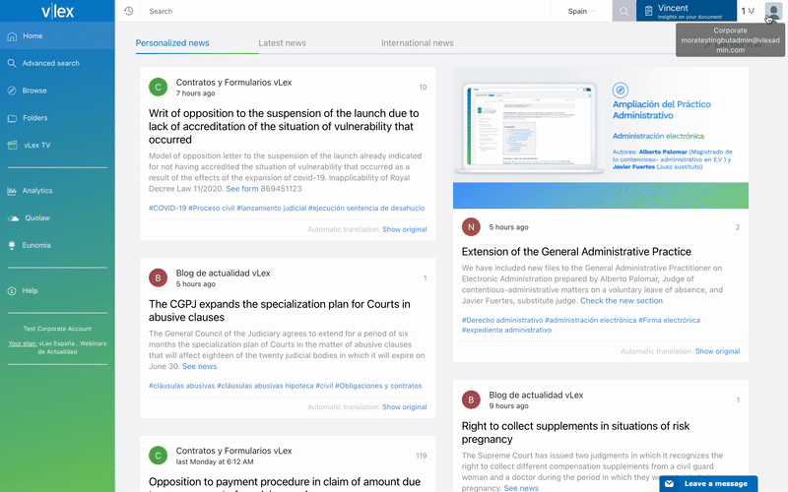Open the #civil hashtag
The image size is (788, 492).
(x=324, y=386)
